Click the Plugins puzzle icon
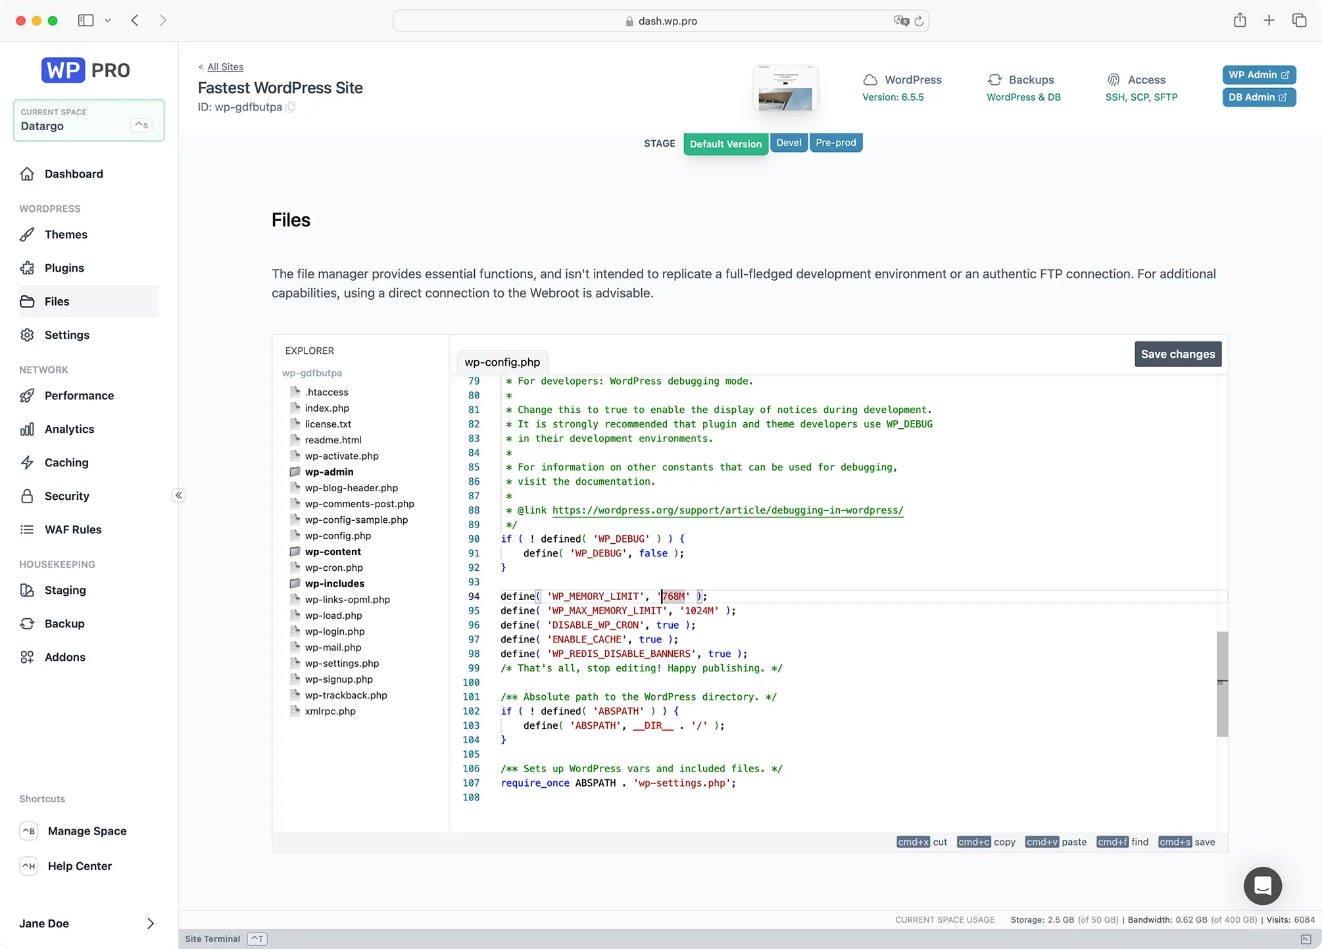1322x949 pixels. (x=27, y=268)
